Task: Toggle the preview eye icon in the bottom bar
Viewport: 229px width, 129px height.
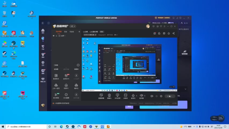Action: [x=157, y=96]
